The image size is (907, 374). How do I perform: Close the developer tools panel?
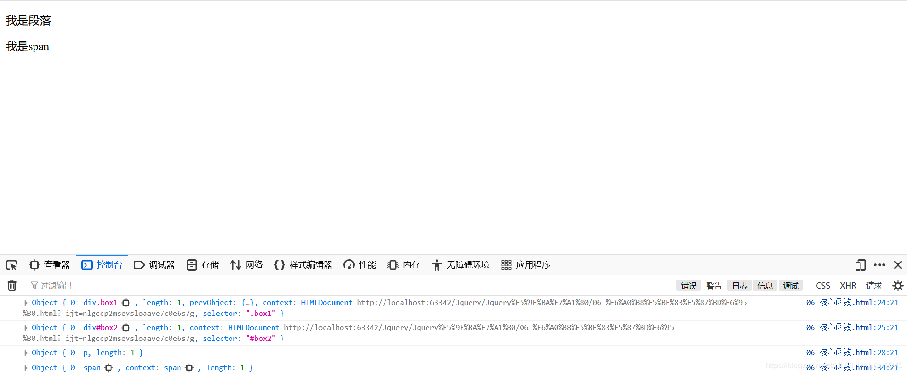click(x=898, y=265)
